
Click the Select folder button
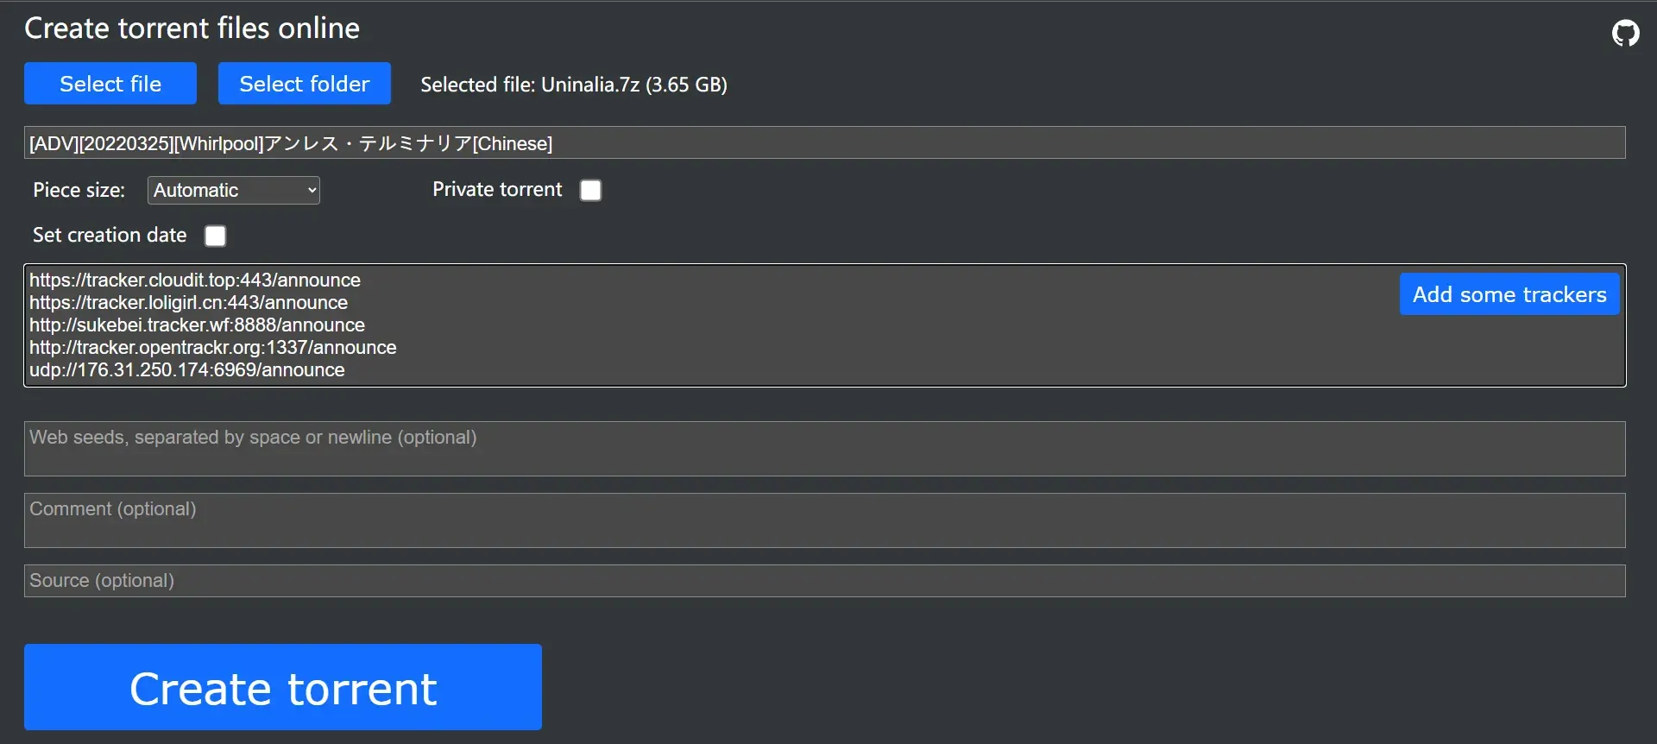pyautogui.click(x=305, y=84)
